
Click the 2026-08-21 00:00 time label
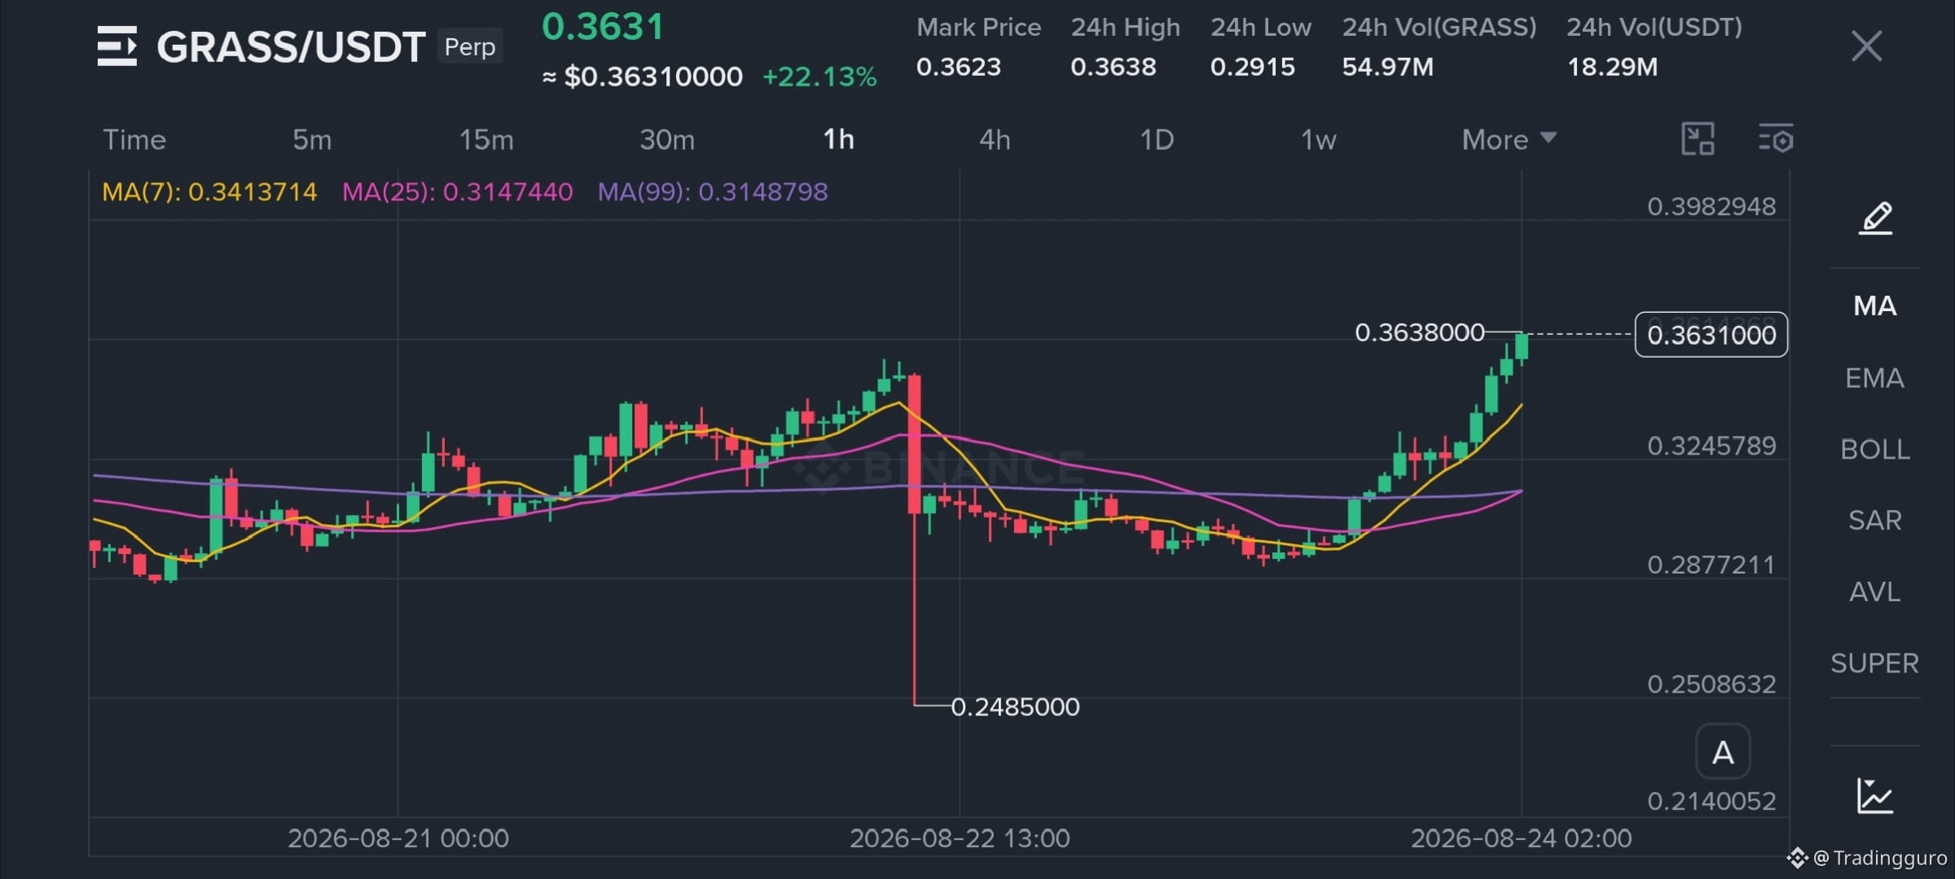tap(398, 838)
